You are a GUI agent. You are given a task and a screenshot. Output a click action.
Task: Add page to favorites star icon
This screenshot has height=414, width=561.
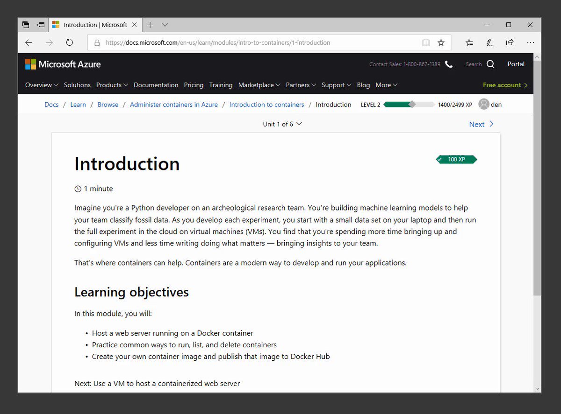[441, 42]
